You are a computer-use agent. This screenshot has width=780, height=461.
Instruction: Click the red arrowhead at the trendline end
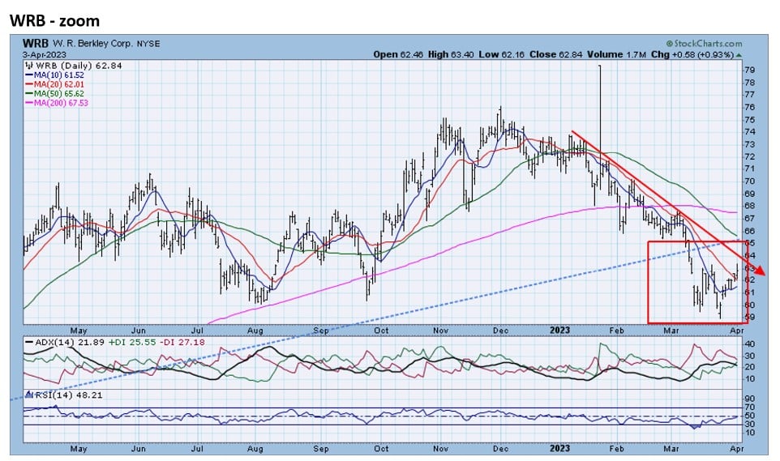pos(761,271)
